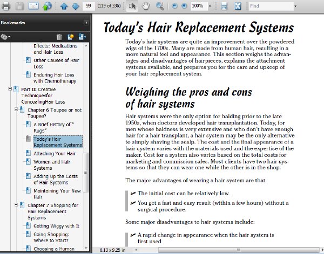324x254 pixels.
Task: Open Part III Creative Techniques bookmark
Action: point(43,95)
